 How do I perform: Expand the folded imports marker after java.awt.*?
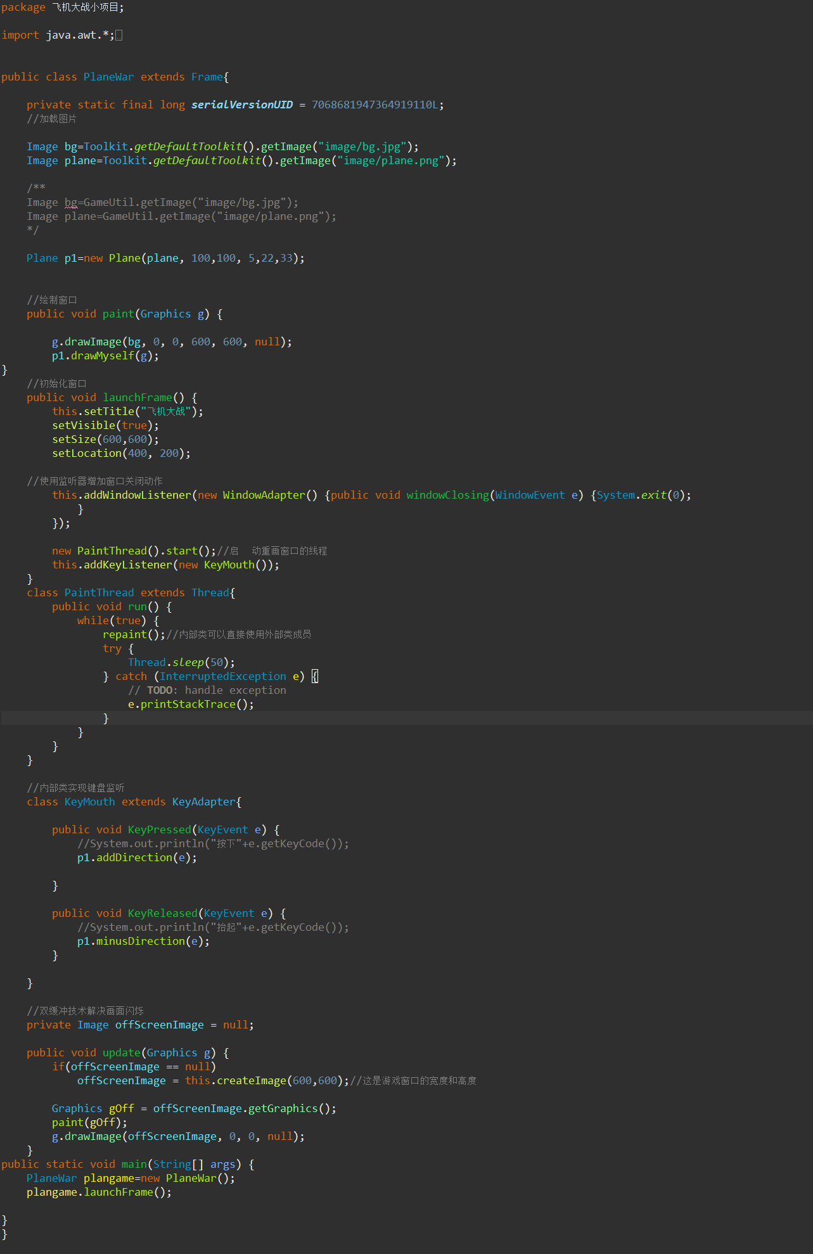pyautogui.click(x=118, y=35)
